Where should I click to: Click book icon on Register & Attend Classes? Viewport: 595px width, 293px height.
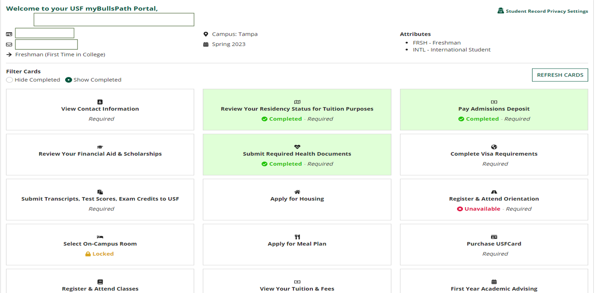[100, 282]
